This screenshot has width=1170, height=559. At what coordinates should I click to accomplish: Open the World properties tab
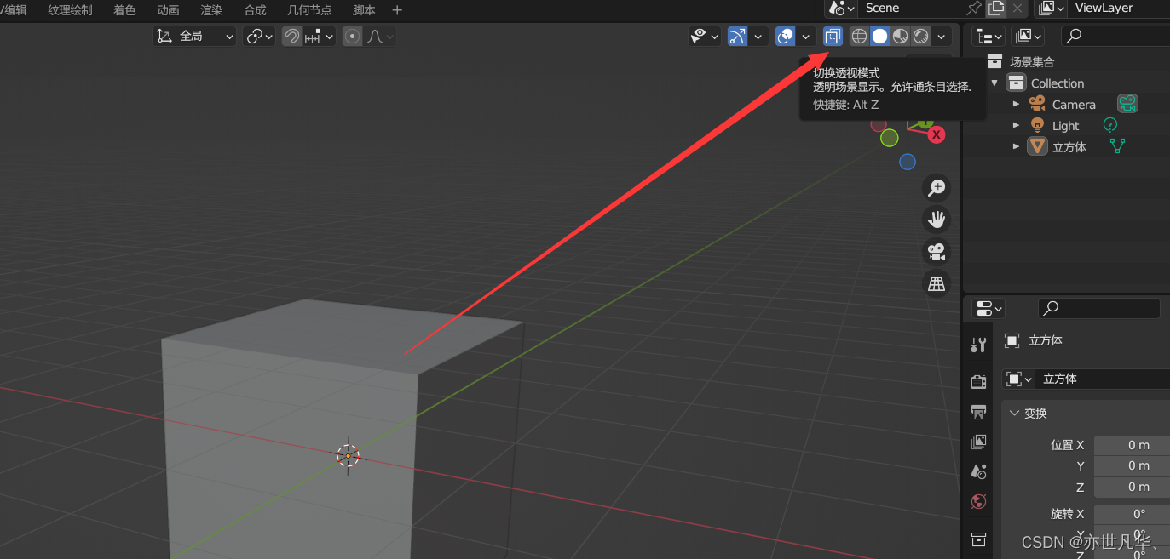[978, 501]
